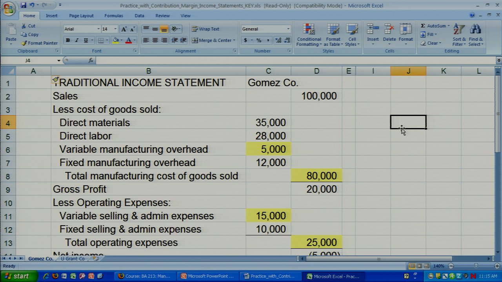Click the Center align text icon
Viewport: 502px width, 282px height.
click(x=155, y=40)
